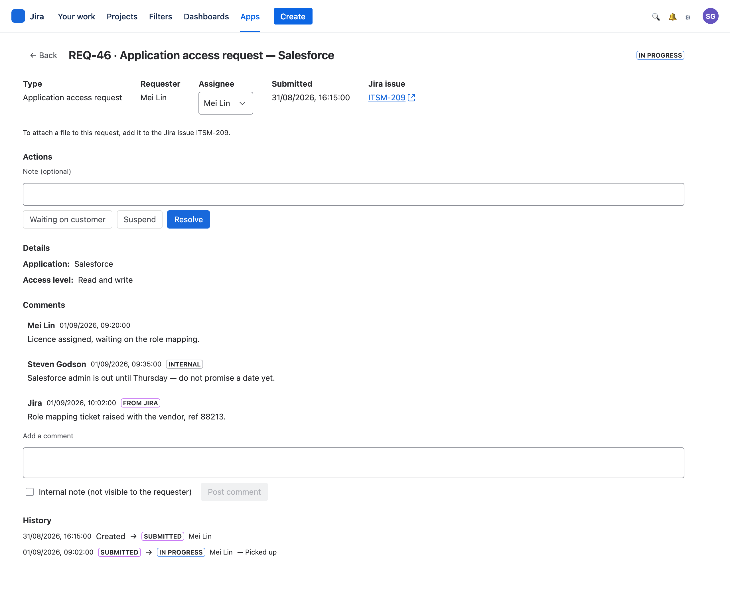Check the Internal note checkbox
Screen dimensions: 730x599
[x=30, y=492]
